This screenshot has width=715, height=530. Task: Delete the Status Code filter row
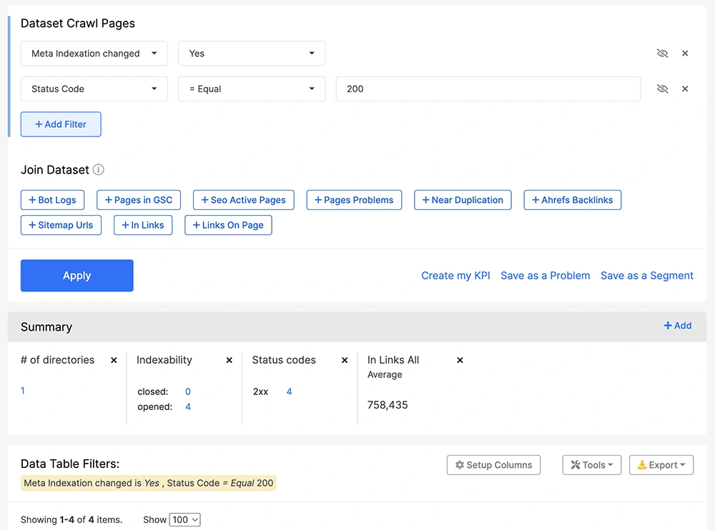click(685, 89)
